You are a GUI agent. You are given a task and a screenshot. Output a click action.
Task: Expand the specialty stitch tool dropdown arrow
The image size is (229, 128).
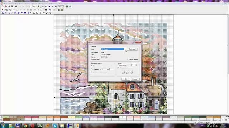31,13
